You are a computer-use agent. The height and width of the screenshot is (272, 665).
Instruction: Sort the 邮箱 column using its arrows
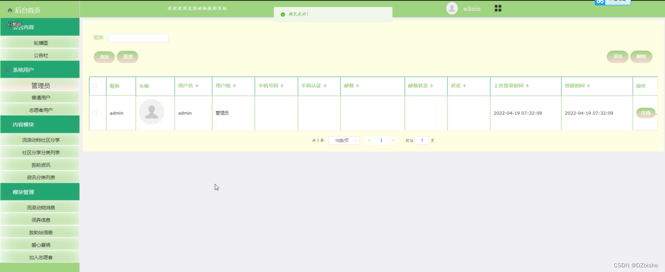(357, 86)
